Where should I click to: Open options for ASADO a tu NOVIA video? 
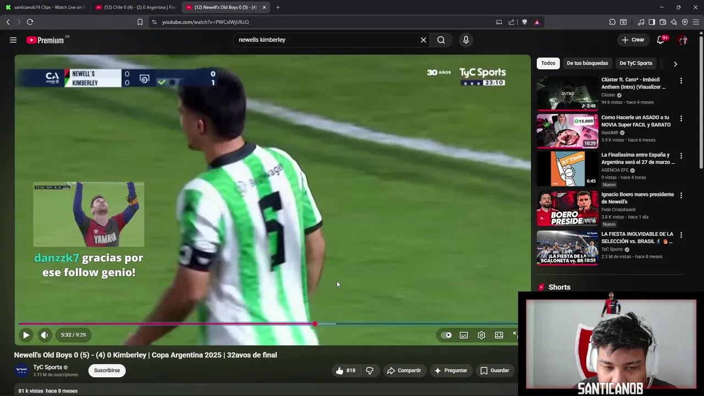681,118
